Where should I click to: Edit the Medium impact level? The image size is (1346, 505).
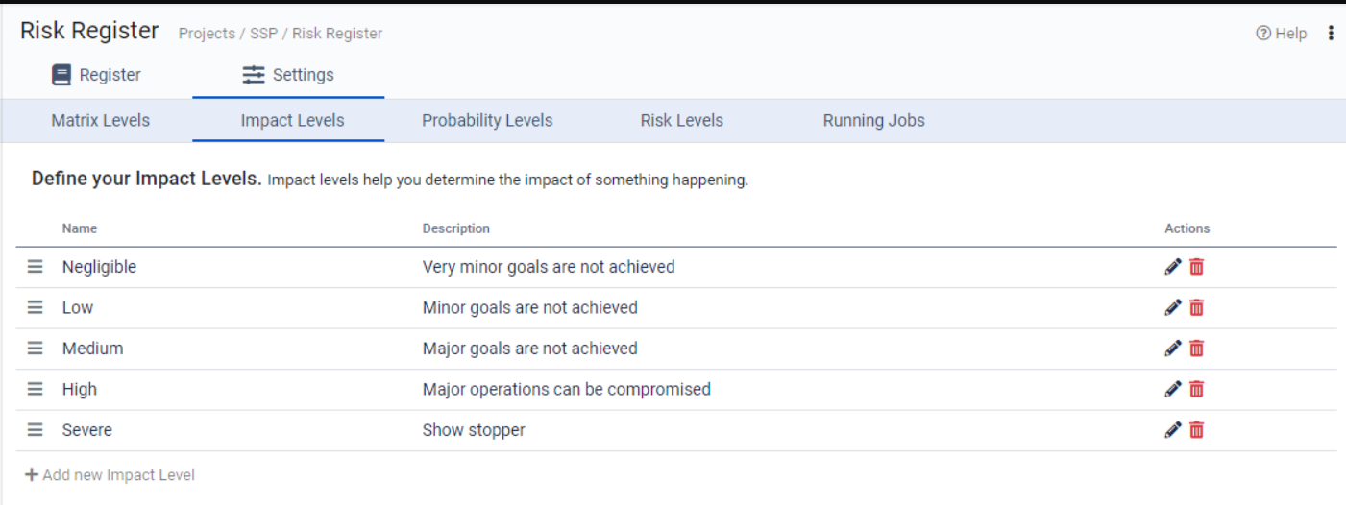pos(1172,349)
